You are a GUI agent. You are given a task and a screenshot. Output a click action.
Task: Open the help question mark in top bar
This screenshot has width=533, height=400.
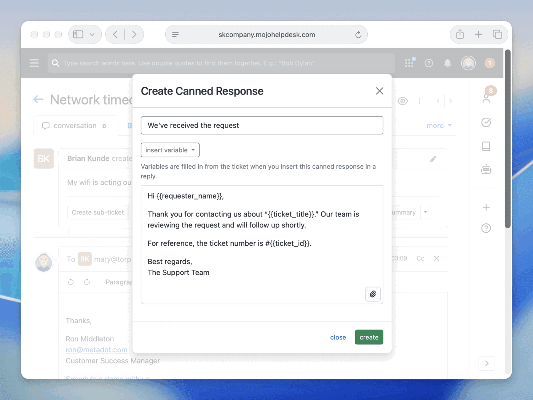[x=429, y=63]
